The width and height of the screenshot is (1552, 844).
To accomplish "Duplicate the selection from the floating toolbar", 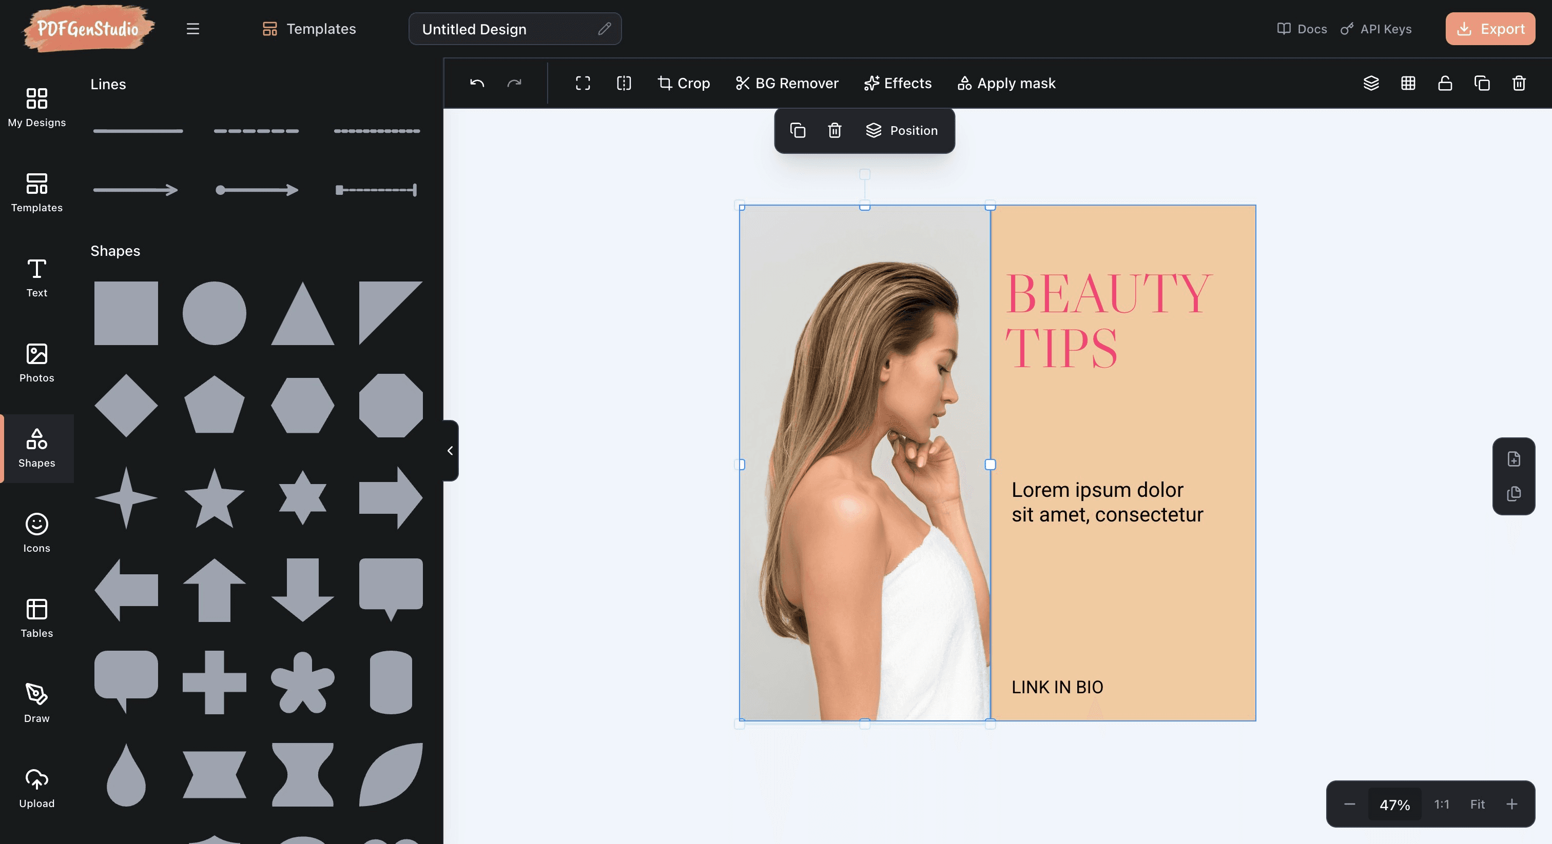I will click(798, 130).
